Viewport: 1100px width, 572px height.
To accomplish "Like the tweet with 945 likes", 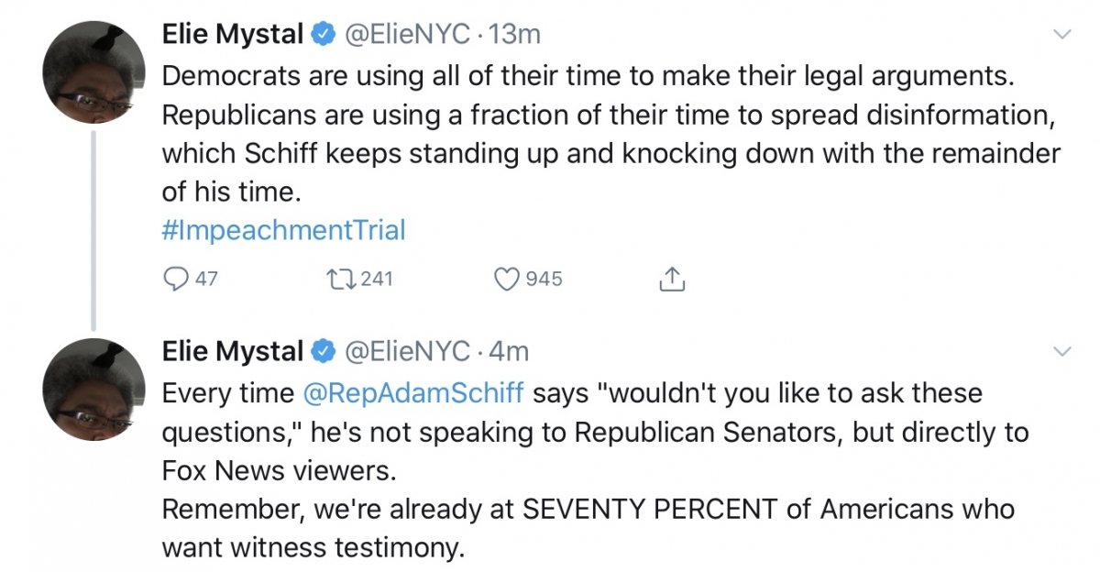I will point(507,279).
